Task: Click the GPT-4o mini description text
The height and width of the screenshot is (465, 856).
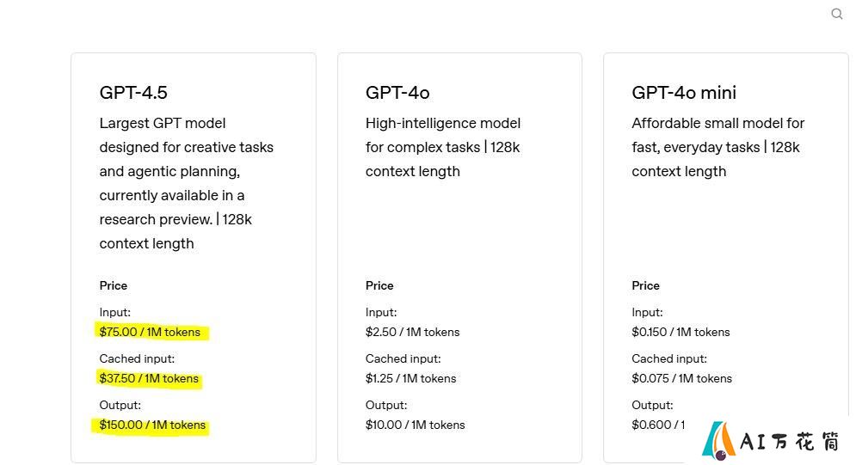Action: point(717,147)
